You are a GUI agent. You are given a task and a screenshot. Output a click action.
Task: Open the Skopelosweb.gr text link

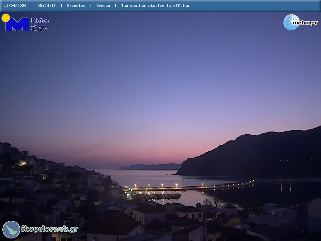tap(49, 229)
